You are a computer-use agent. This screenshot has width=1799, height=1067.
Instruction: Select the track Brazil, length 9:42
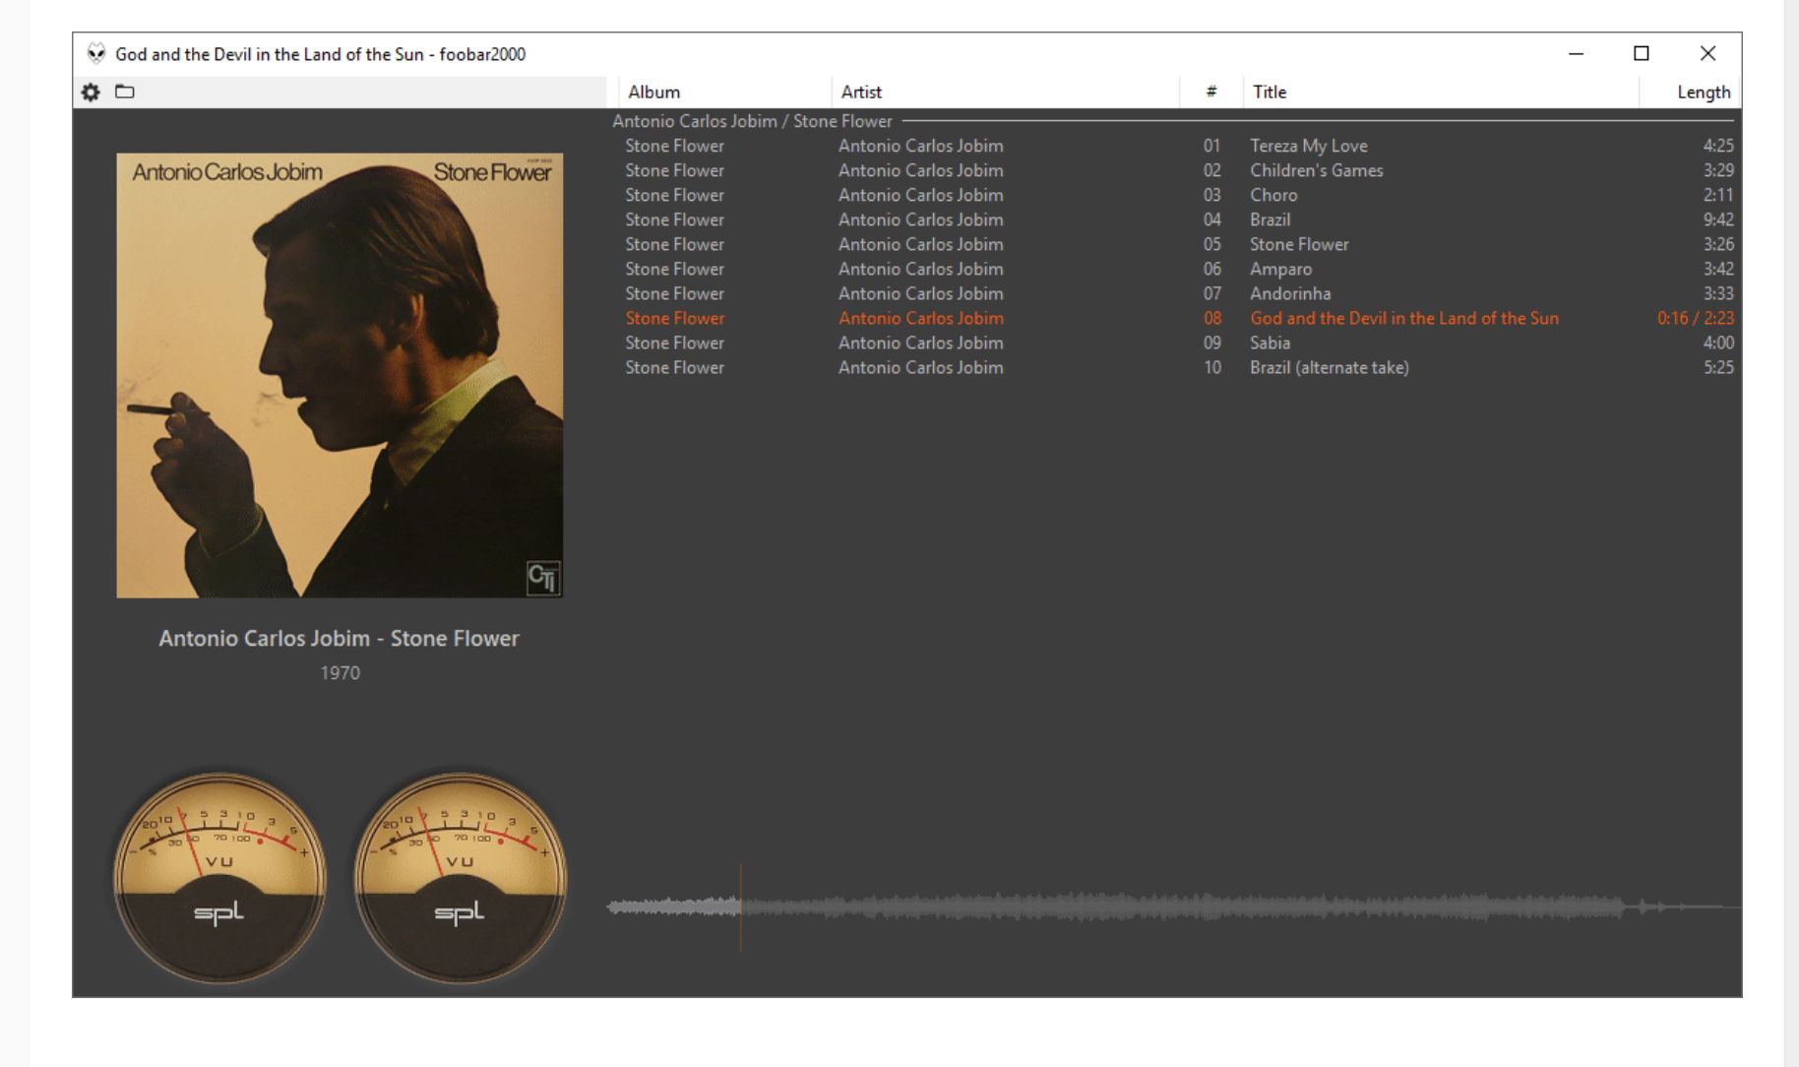point(1174,220)
